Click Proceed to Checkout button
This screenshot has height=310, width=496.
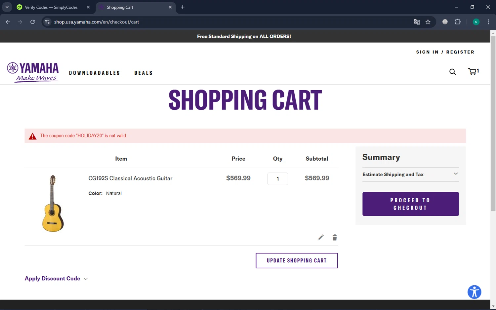[x=410, y=204]
